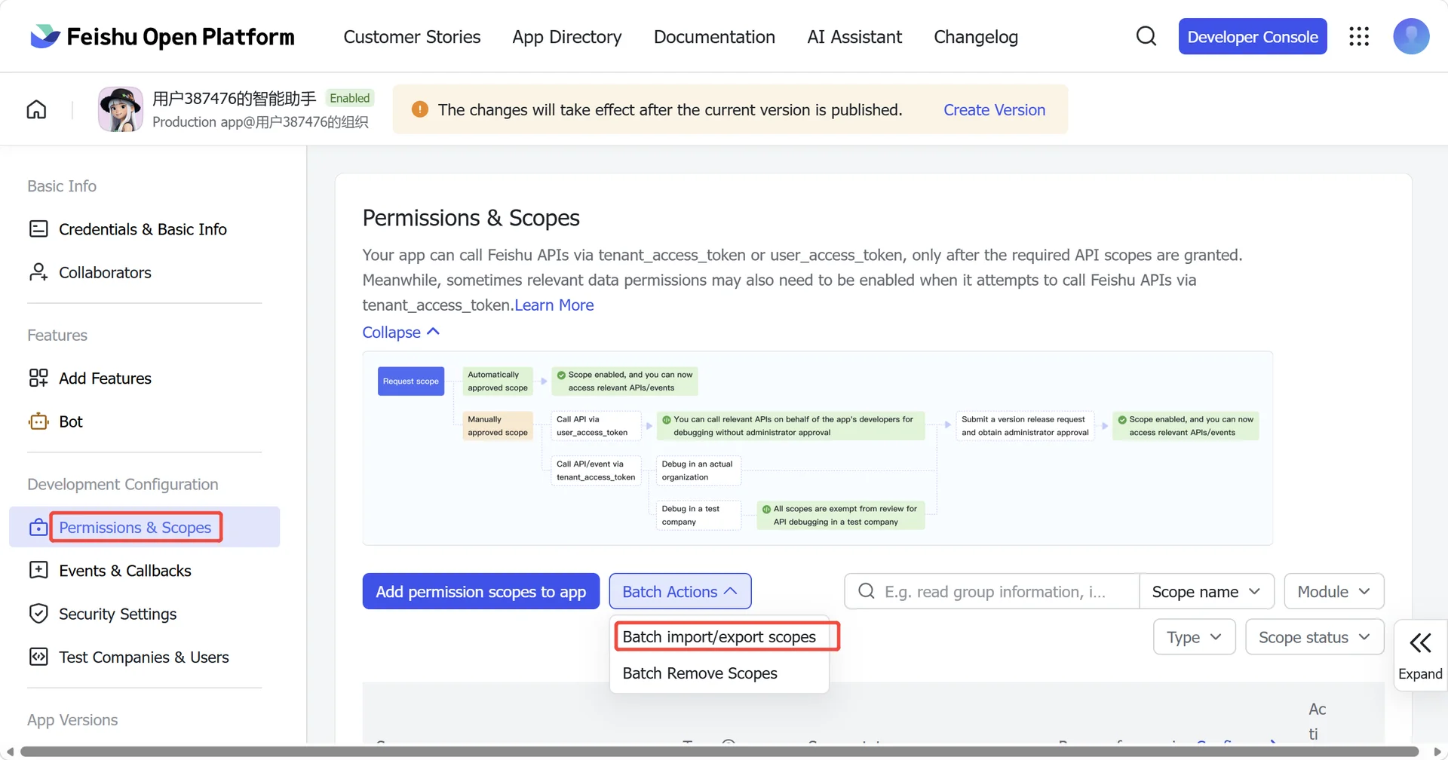Image resolution: width=1448 pixels, height=760 pixels.
Task: Click the changes take effect banner message
Action: coord(670,110)
